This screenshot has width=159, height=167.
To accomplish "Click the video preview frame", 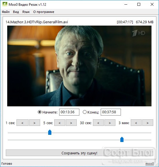I will point(79,66).
